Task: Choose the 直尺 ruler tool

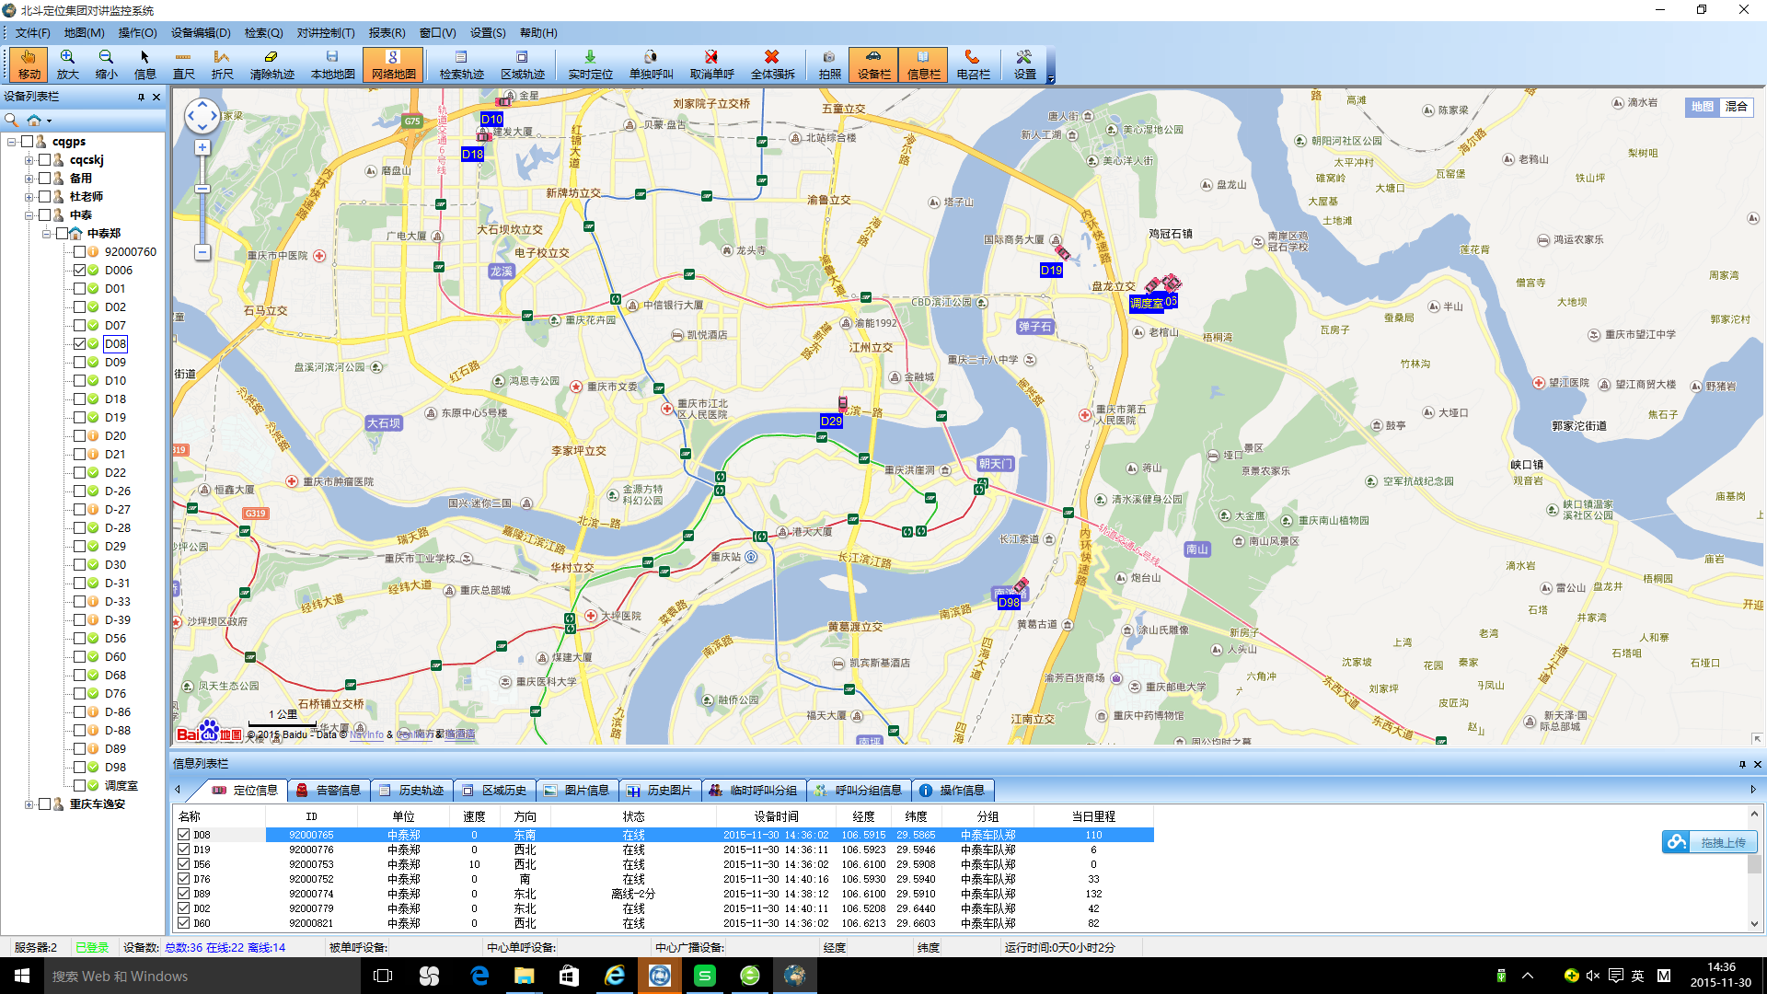Action: pos(183,65)
